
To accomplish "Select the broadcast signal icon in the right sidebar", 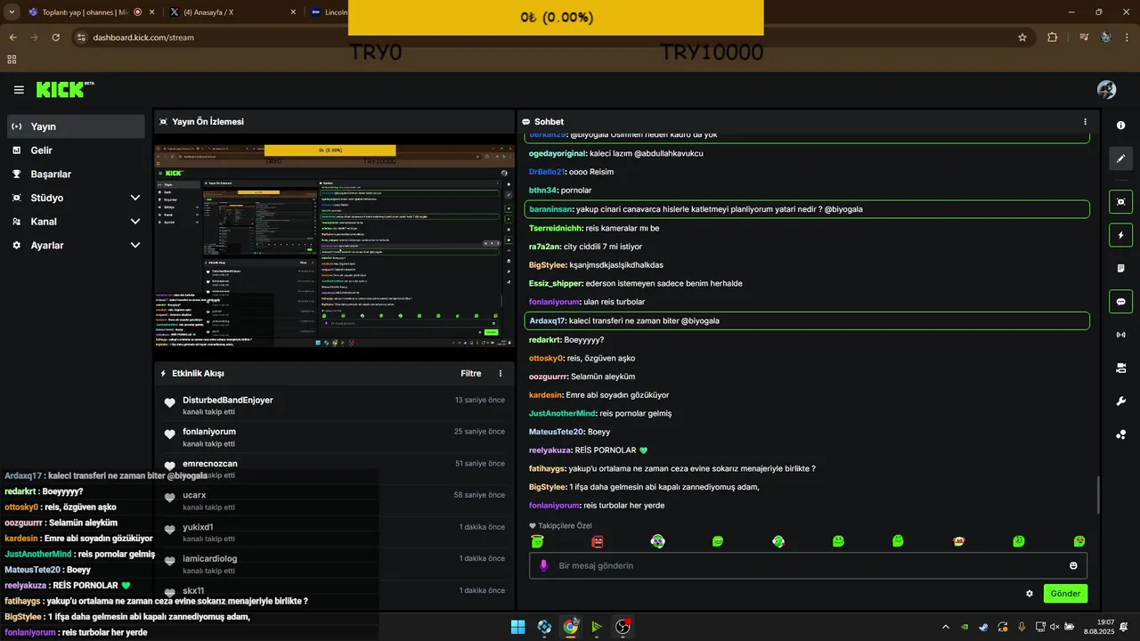I will point(1120,335).
